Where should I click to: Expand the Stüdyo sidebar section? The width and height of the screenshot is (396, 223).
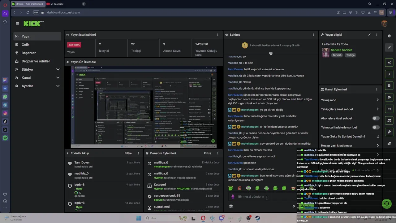pyautogui.click(x=58, y=69)
